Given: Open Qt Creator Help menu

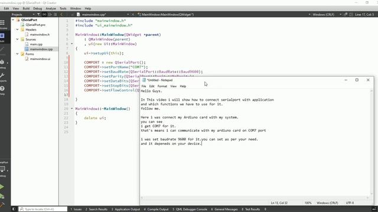Looking at the screenshot, I should [88, 8].
